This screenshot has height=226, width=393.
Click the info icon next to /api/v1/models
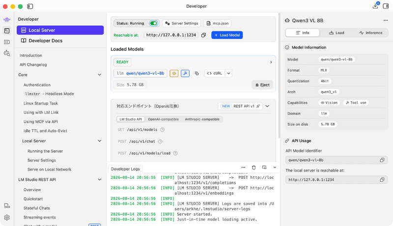coord(163,130)
